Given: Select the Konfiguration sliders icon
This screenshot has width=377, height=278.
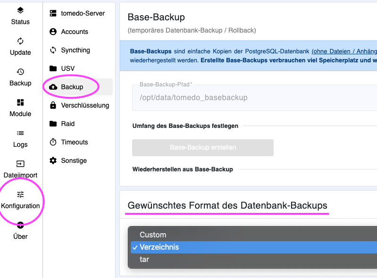Looking at the screenshot, I should 20,194.
